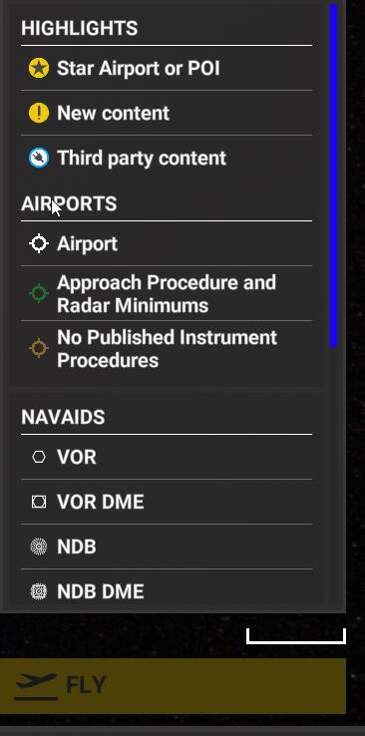The width and height of the screenshot is (365, 736).
Task: Click the NAVAIDS section header
Action: 63,417
